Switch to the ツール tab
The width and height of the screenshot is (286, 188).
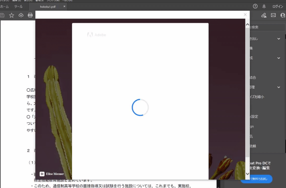pos(18,7)
